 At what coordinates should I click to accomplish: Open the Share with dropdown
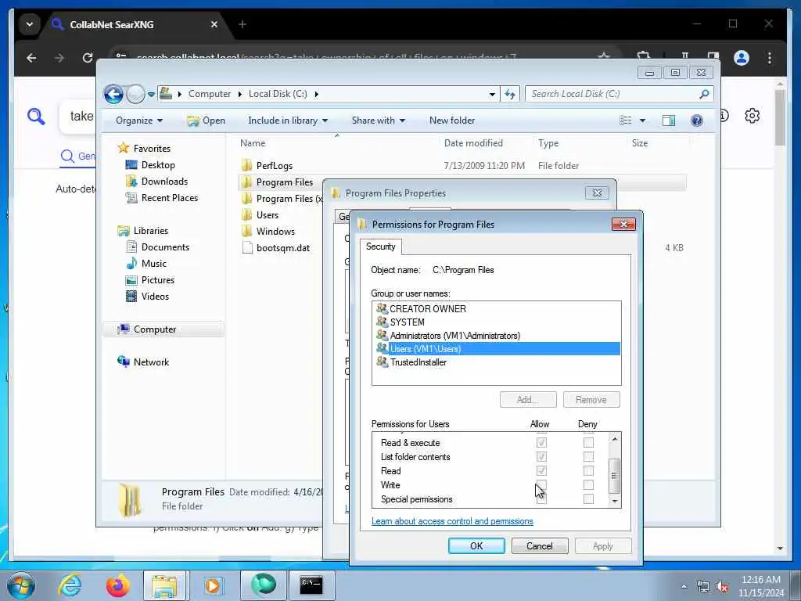378,121
